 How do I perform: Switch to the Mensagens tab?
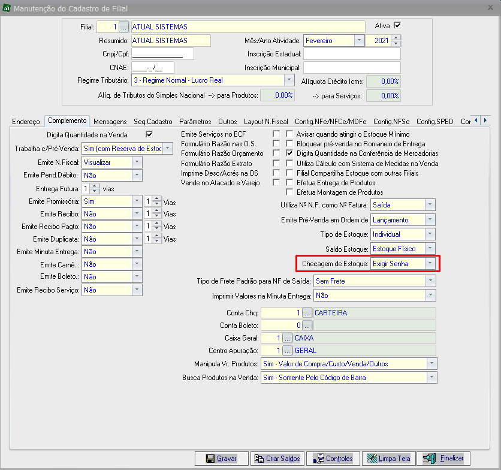[x=110, y=122]
